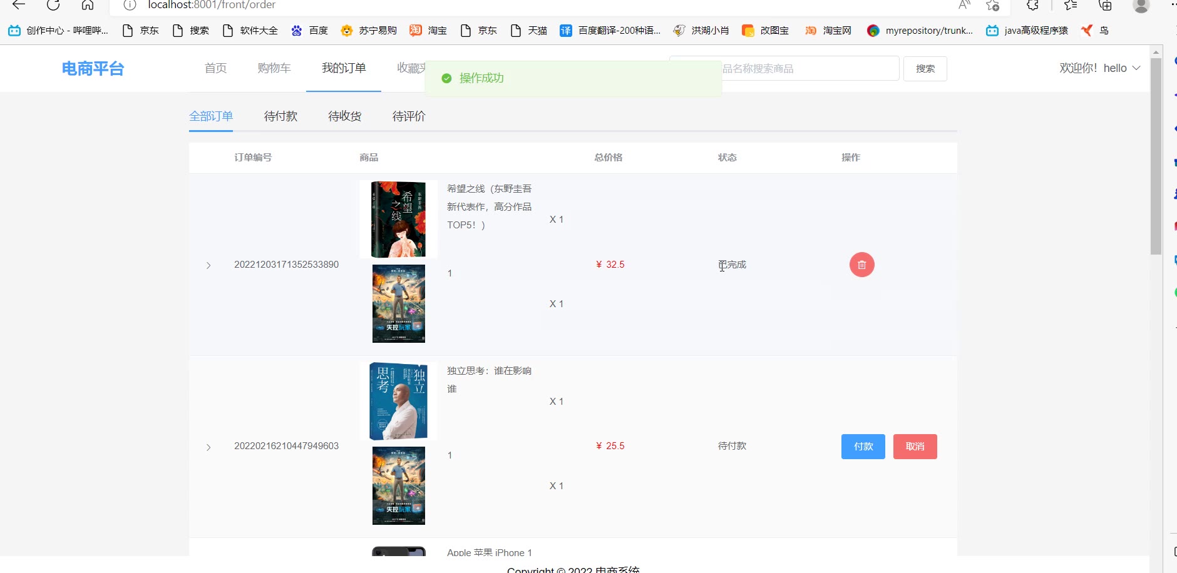Click the 状态 column header
Image resolution: width=1177 pixels, height=573 pixels.
coord(727,158)
